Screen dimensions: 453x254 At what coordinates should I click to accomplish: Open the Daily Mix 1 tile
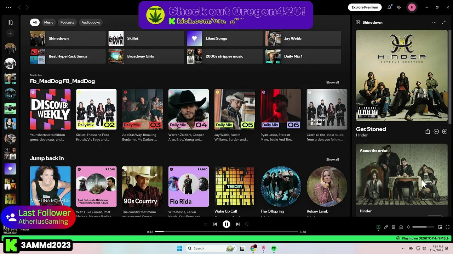pyautogui.click(x=303, y=56)
